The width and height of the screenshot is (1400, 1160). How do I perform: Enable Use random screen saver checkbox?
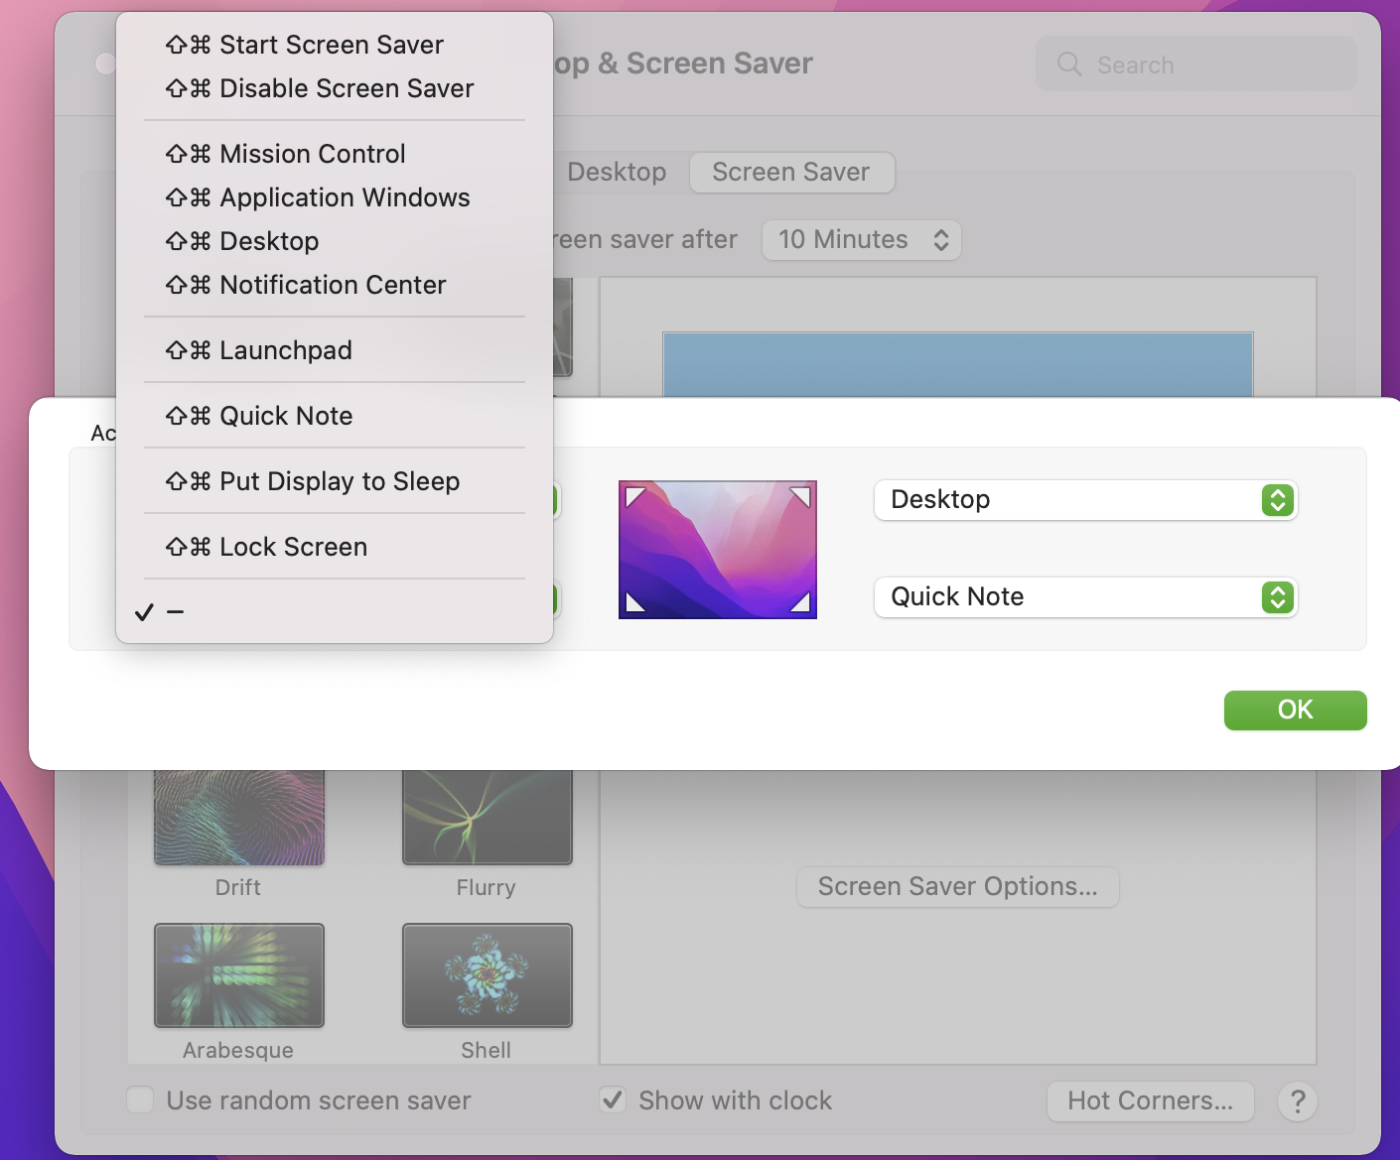point(140,1099)
